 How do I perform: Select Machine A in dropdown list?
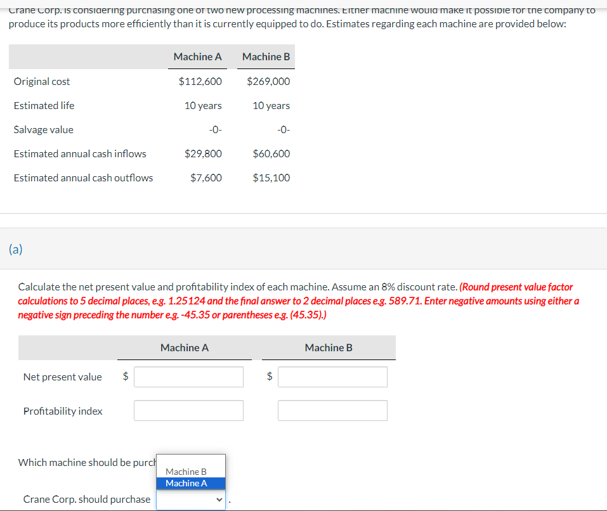coord(190,483)
